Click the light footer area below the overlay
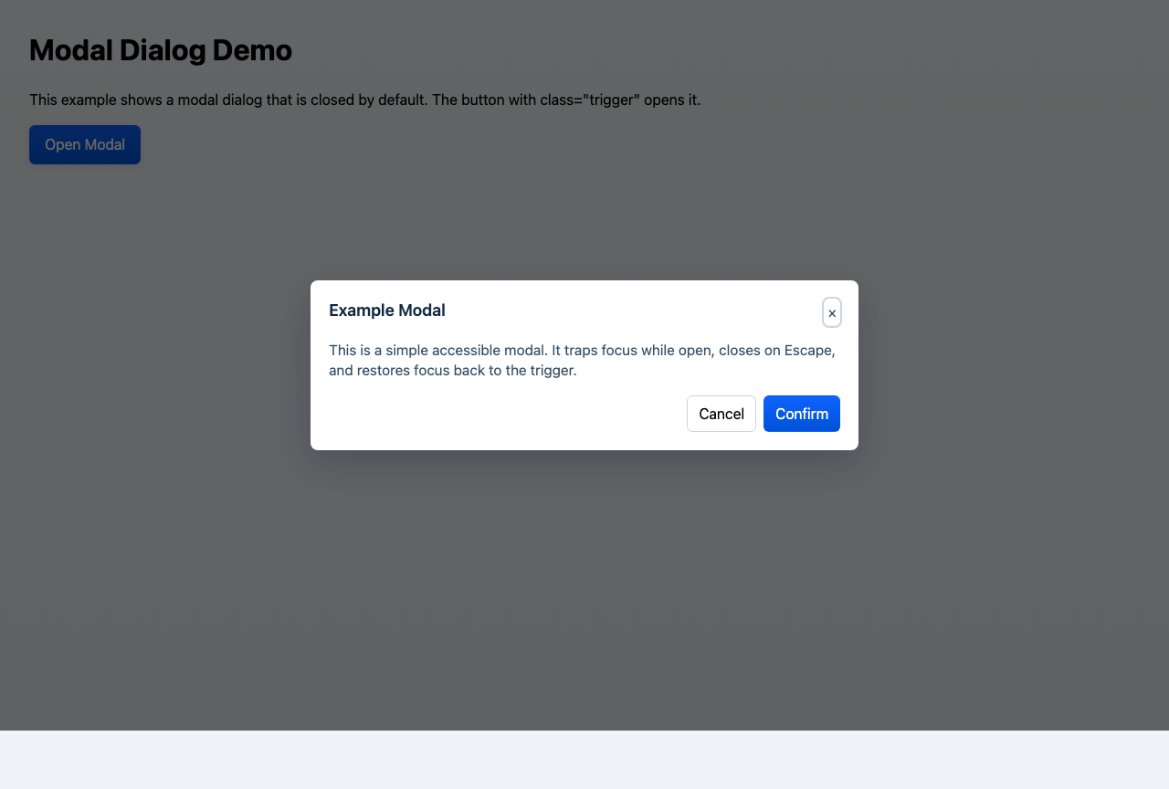The width and height of the screenshot is (1169, 789). click(584, 760)
